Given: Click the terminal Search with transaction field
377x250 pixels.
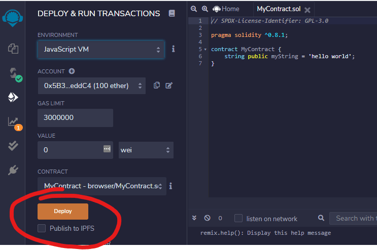Looking at the screenshot, I should coord(353,218).
